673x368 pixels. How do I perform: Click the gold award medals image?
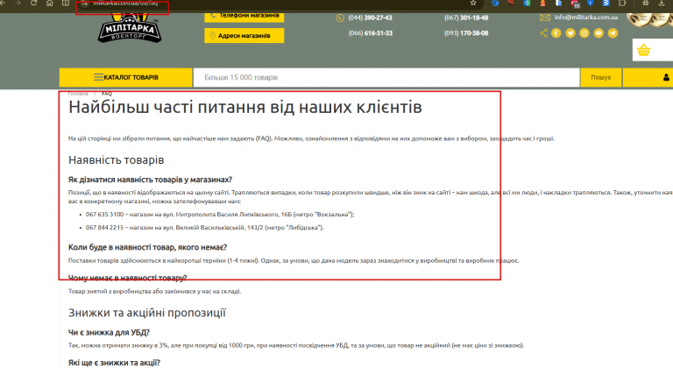650,20
